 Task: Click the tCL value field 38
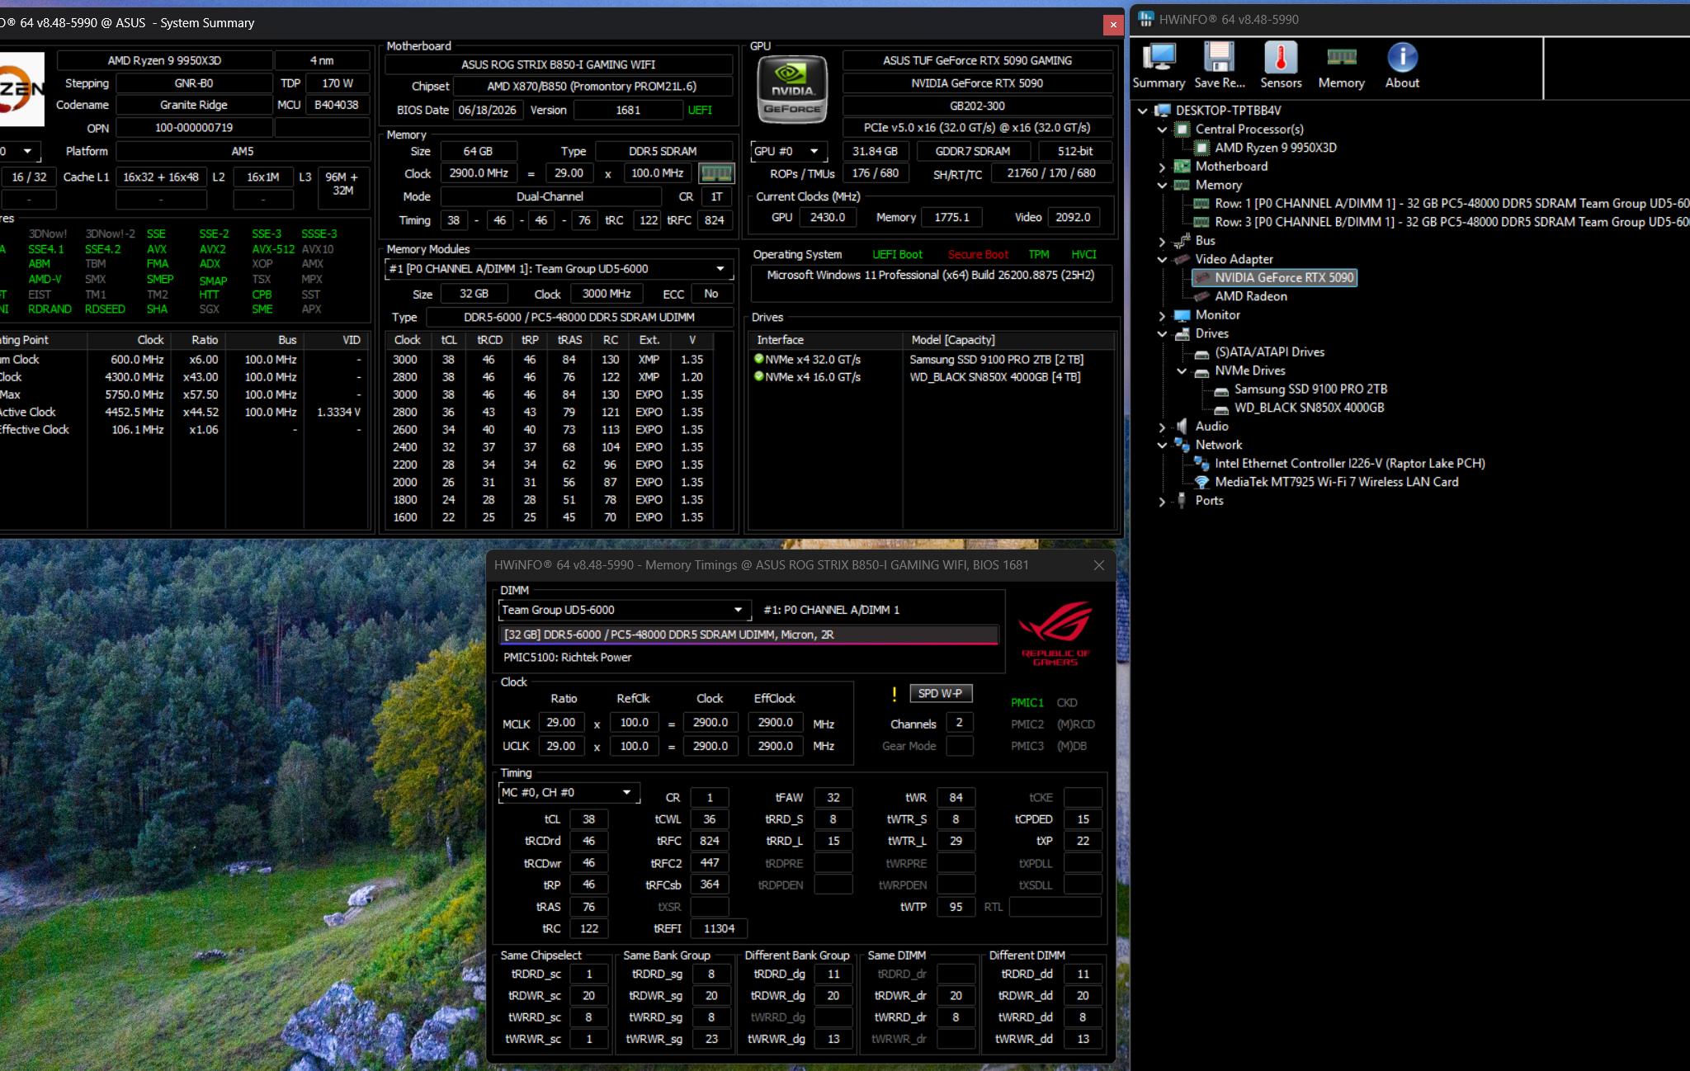[588, 819]
